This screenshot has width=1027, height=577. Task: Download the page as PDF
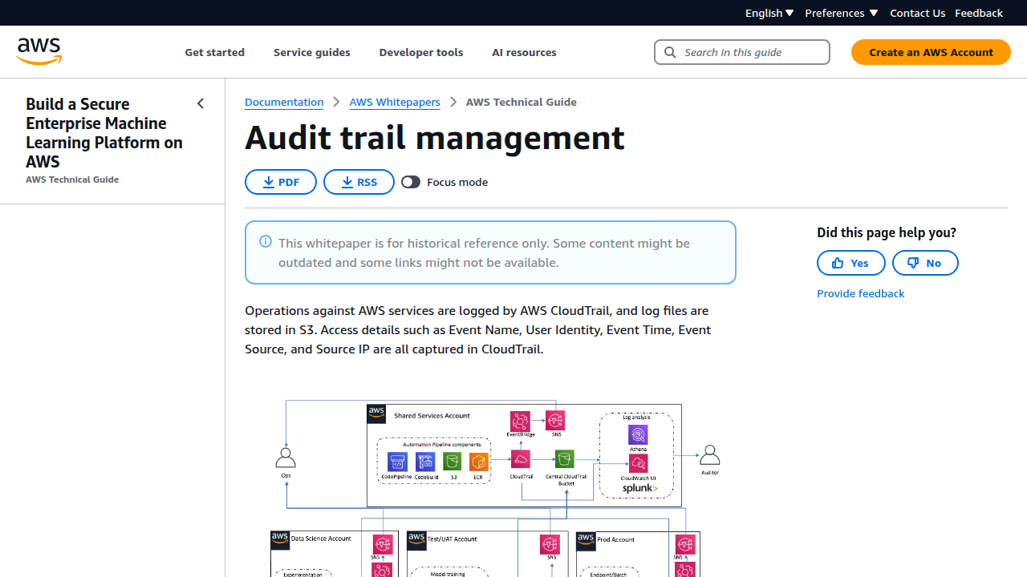(281, 182)
